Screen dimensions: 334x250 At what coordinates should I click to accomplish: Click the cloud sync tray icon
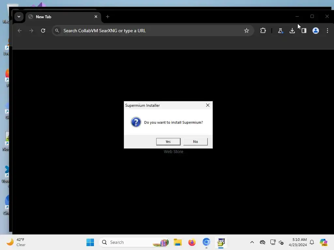[x=263, y=242]
